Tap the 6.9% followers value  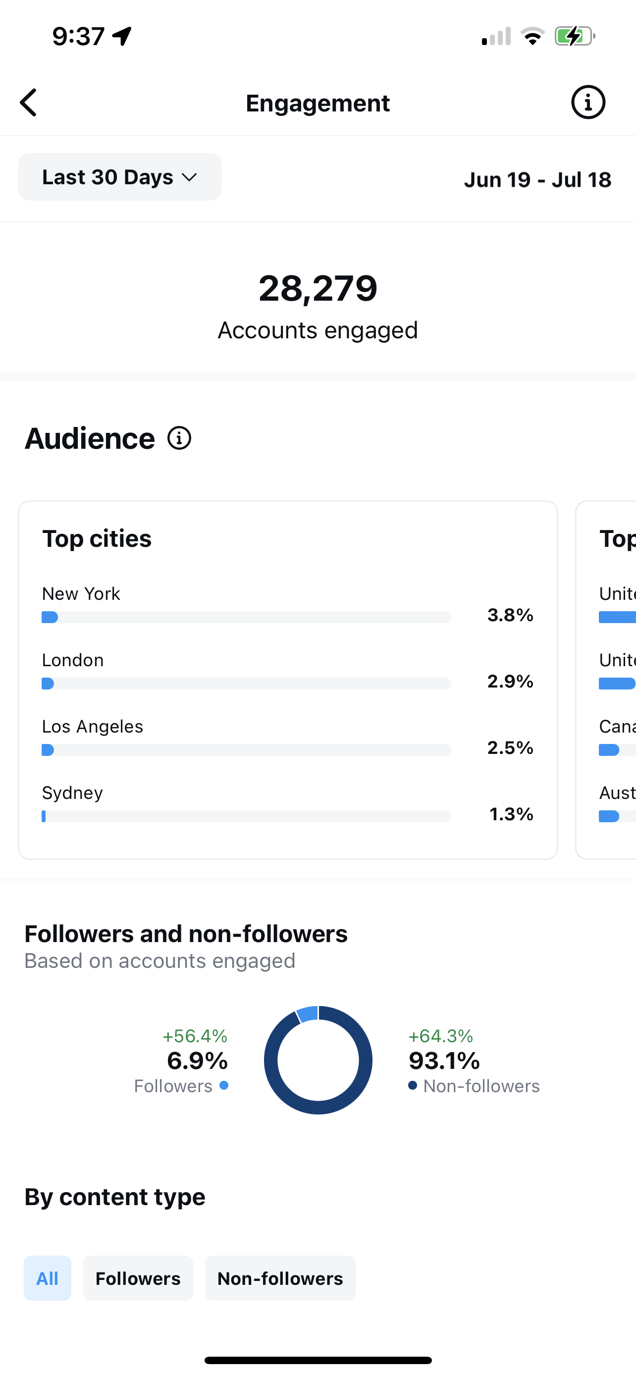coord(198,1061)
